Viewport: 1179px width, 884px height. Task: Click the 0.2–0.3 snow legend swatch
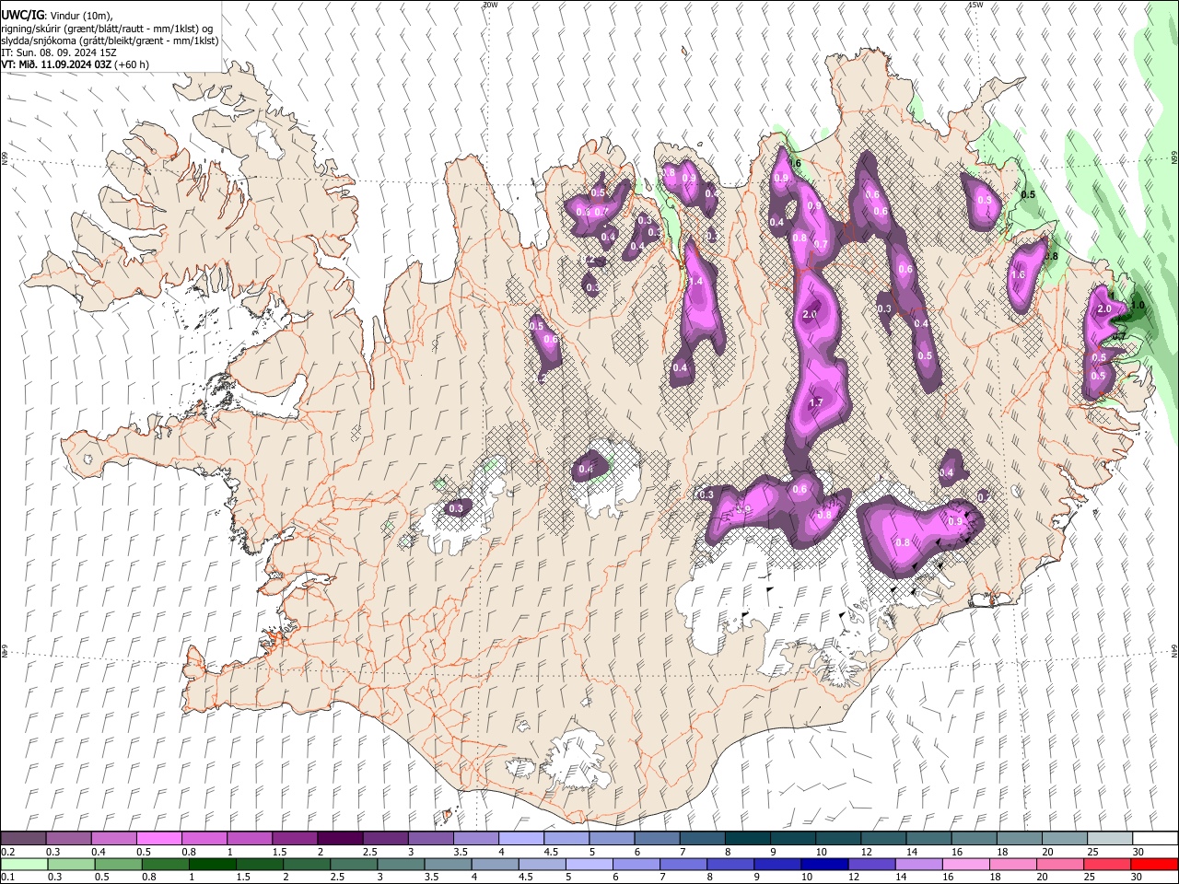click(x=23, y=839)
